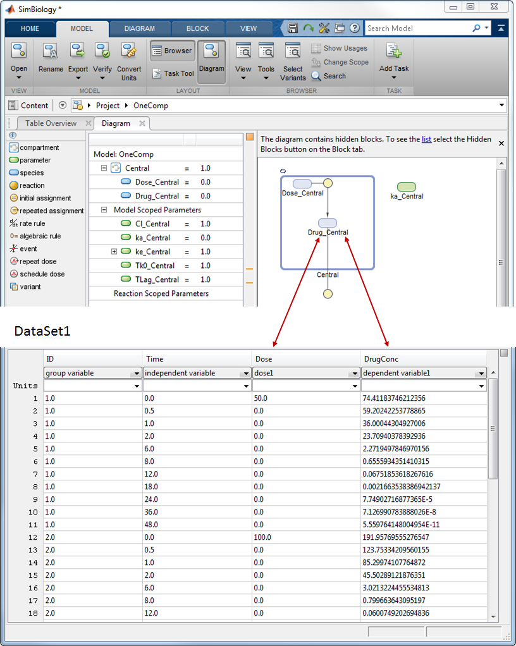This screenshot has width=516, height=646.
Task: Open the model with the Open icon
Action: click(x=19, y=51)
